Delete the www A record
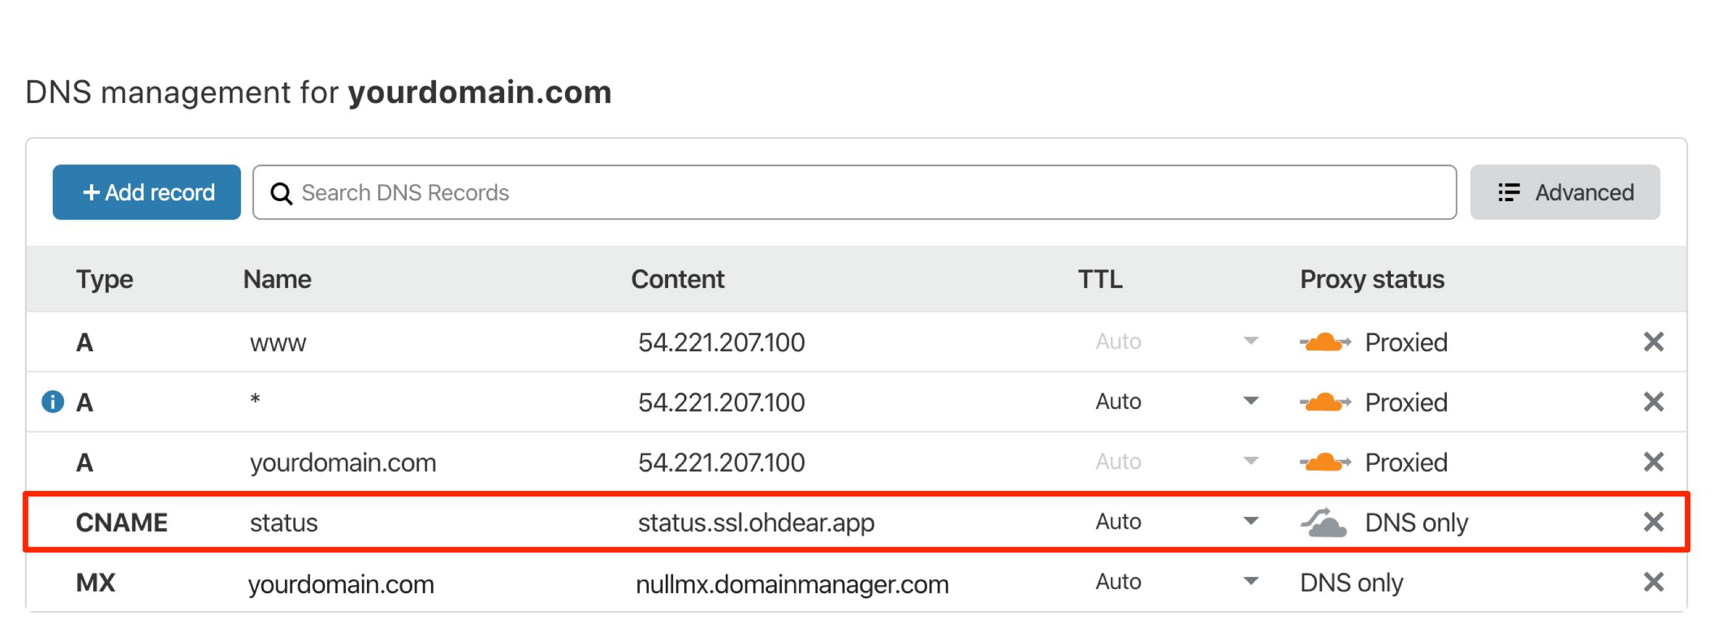Image resolution: width=1720 pixels, height=628 pixels. pyautogui.click(x=1653, y=343)
